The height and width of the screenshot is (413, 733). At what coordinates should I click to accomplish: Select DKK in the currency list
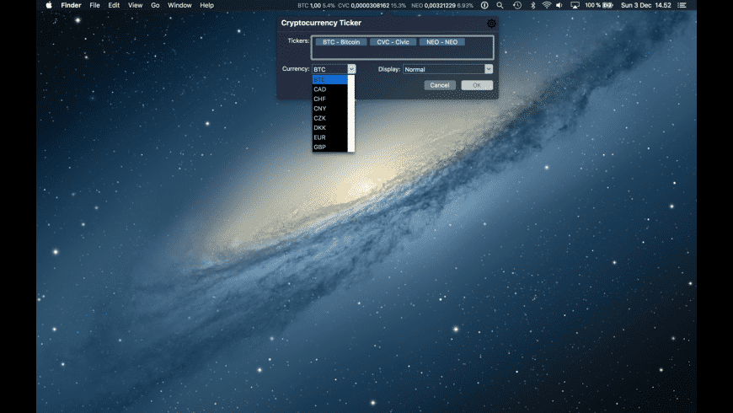[330, 127]
